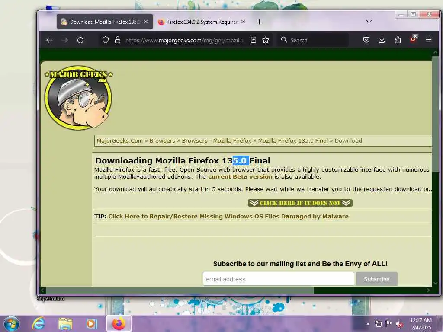Switch to Firefox 134.0.2 System Requirements tab
443x332 pixels.
pyautogui.click(x=202, y=22)
